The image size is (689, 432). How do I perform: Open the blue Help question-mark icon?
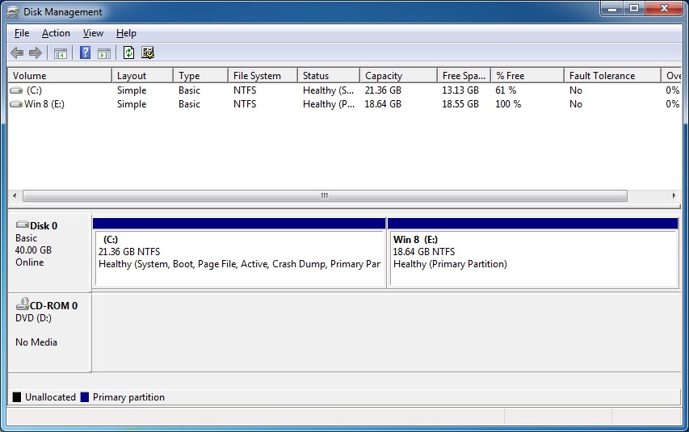tap(86, 52)
